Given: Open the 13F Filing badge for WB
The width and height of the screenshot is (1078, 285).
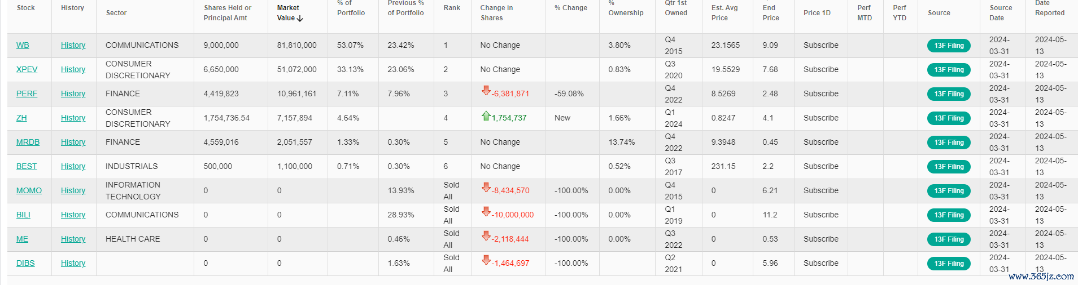Looking at the screenshot, I should pos(948,46).
